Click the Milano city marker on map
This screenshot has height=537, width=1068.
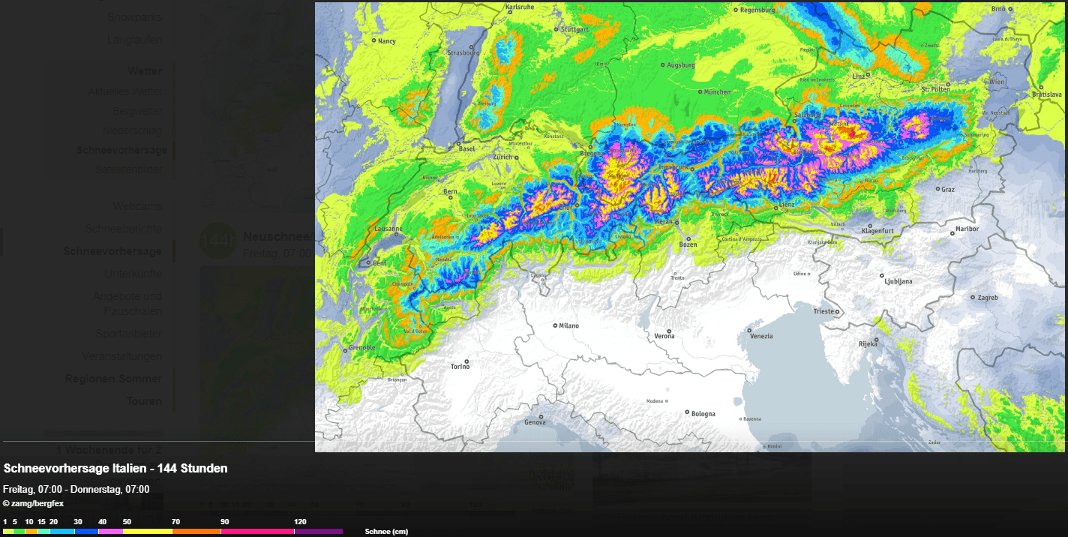tap(555, 325)
